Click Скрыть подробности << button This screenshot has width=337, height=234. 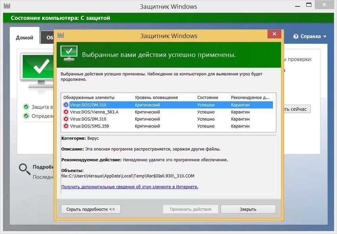(91, 209)
